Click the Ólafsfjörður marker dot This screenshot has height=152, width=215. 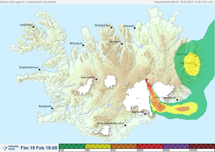pyautogui.click(x=112, y=27)
